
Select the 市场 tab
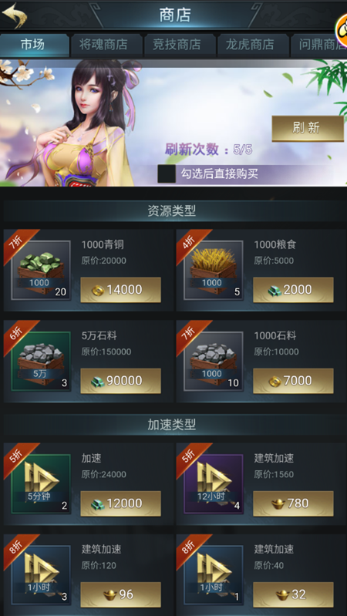pos(35,45)
